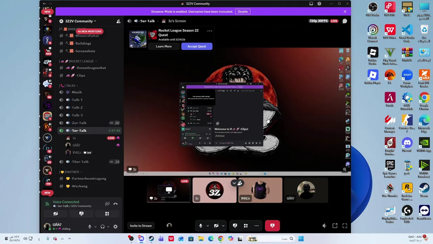
Task: Toggle camera in the call controls bar
Action: [216, 226]
